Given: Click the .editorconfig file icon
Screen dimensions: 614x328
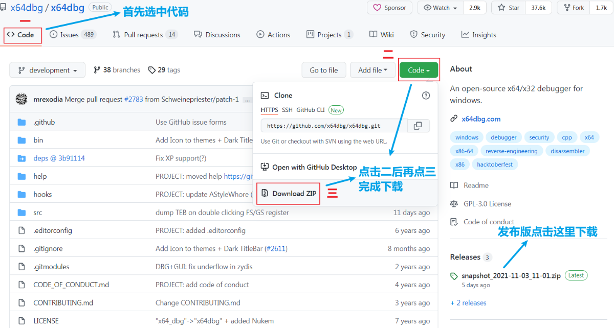Looking at the screenshot, I should pyautogui.click(x=21, y=230).
